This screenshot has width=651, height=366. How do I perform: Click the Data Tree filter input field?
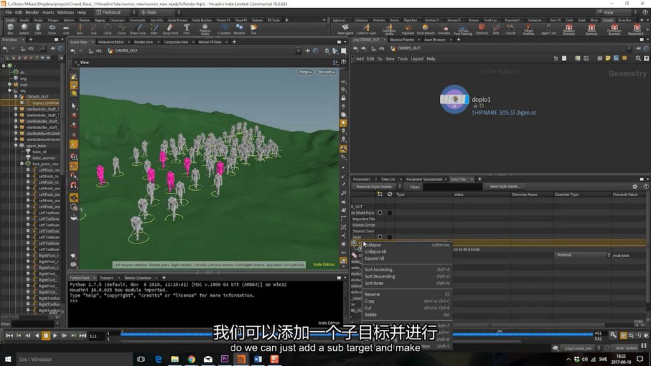click(x=452, y=187)
